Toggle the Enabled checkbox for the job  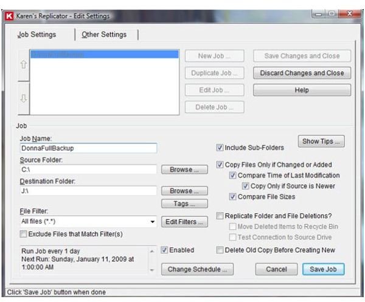164,250
